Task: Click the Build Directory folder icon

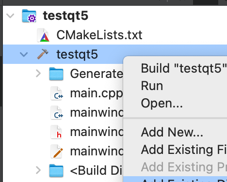Action: (x=56, y=171)
